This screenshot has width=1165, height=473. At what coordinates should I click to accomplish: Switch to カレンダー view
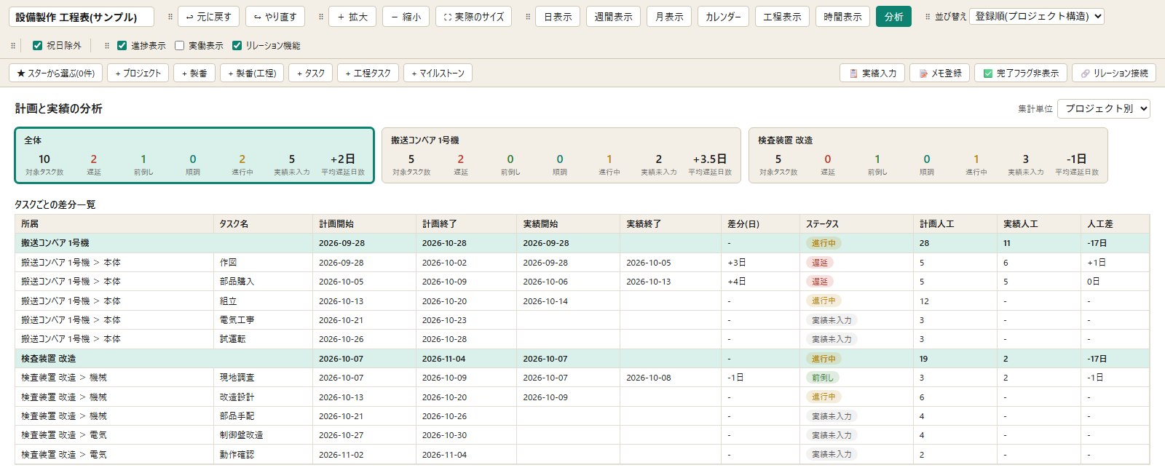pos(723,17)
